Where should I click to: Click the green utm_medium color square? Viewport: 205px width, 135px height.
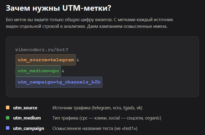click(x=8, y=118)
